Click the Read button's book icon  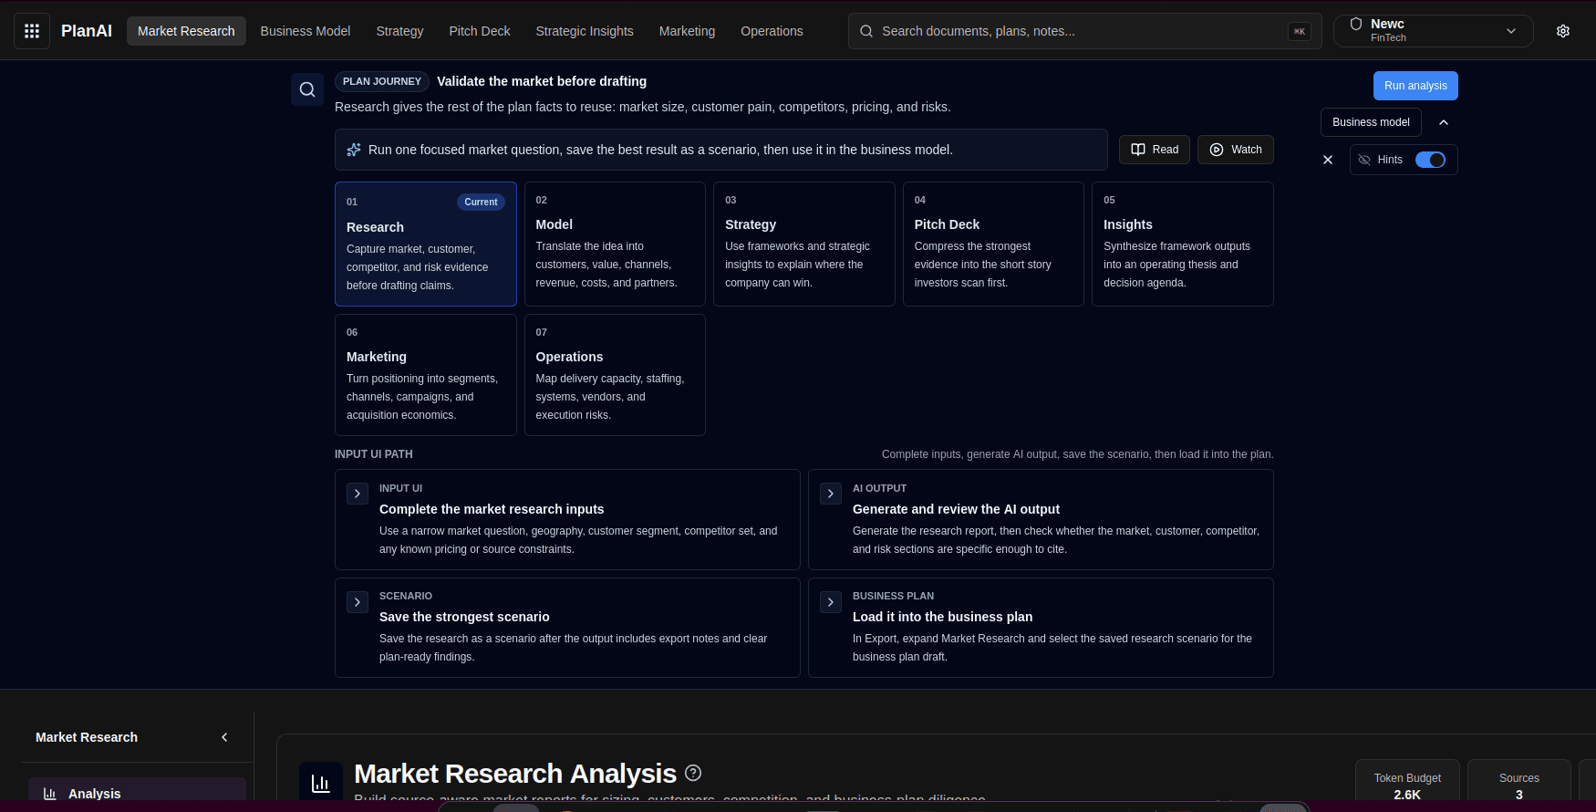click(x=1138, y=150)
